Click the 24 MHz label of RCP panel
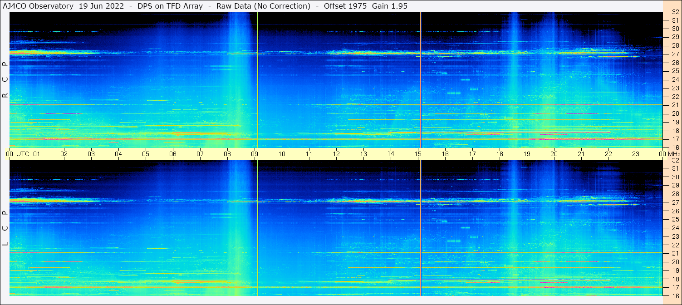 coord(675,79)
